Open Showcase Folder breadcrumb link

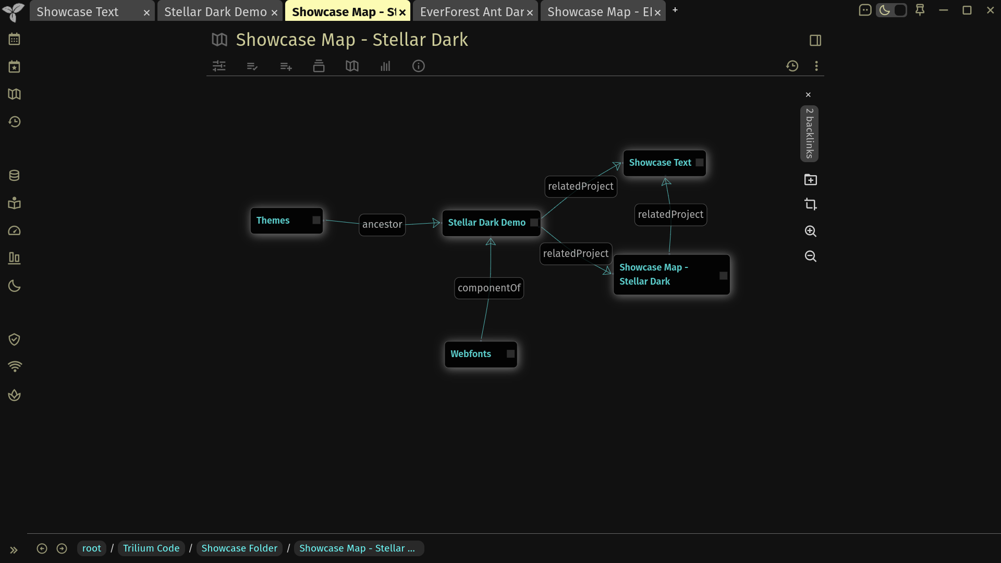point(239,548)
